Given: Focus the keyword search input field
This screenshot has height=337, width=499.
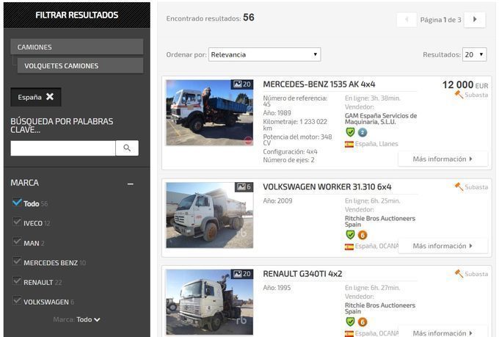Looking at the screenshot, I should tap(63, 148).
